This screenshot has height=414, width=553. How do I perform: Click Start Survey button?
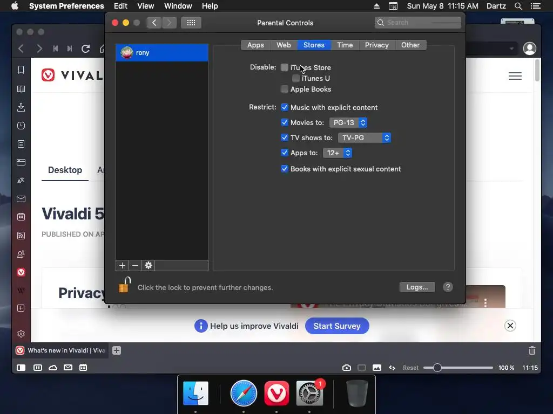(337, 326)
